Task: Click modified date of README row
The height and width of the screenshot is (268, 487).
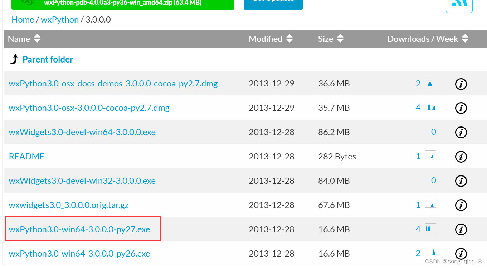Action: (272, 157)
